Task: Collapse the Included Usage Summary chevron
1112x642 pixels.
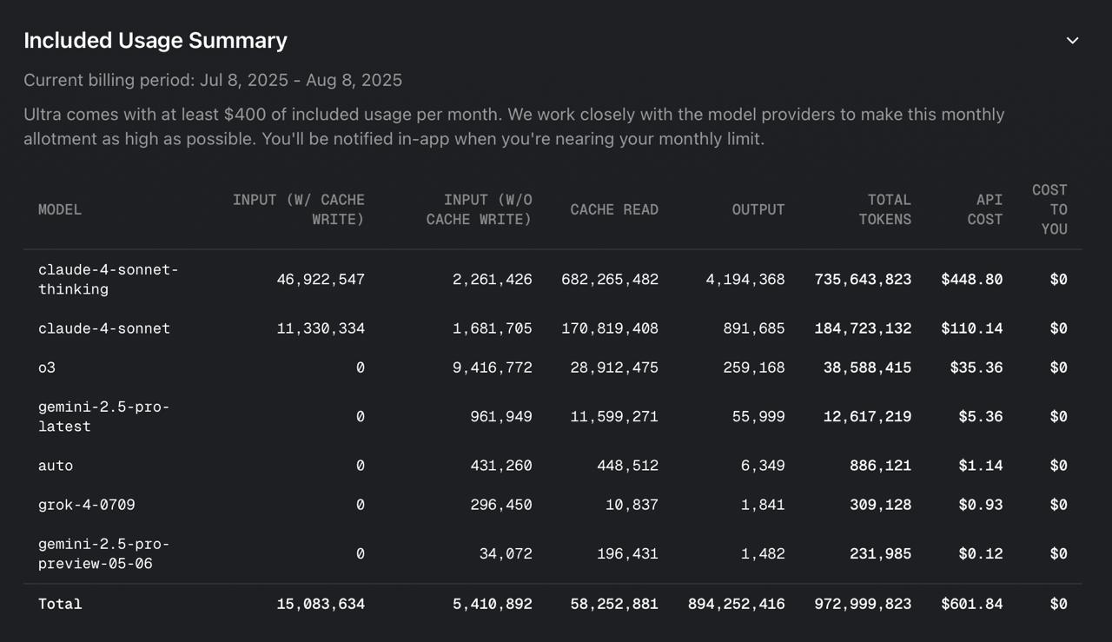Action: pos(1072,41)
